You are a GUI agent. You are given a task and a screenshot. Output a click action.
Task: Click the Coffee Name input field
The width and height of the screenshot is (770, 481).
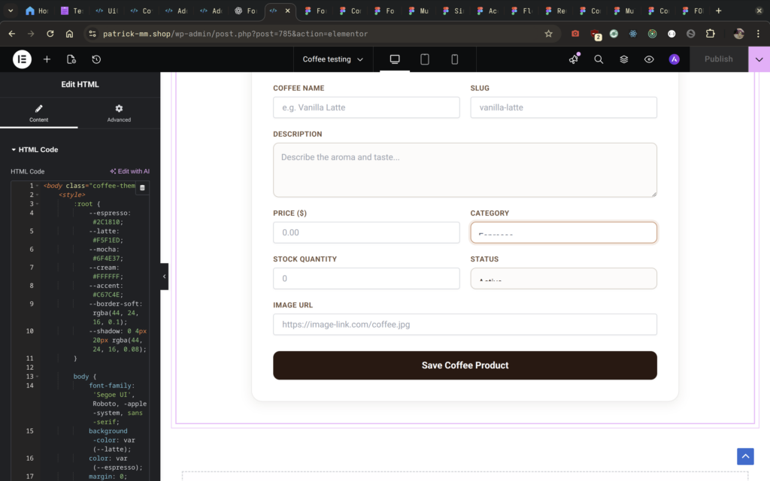point(366,107)
